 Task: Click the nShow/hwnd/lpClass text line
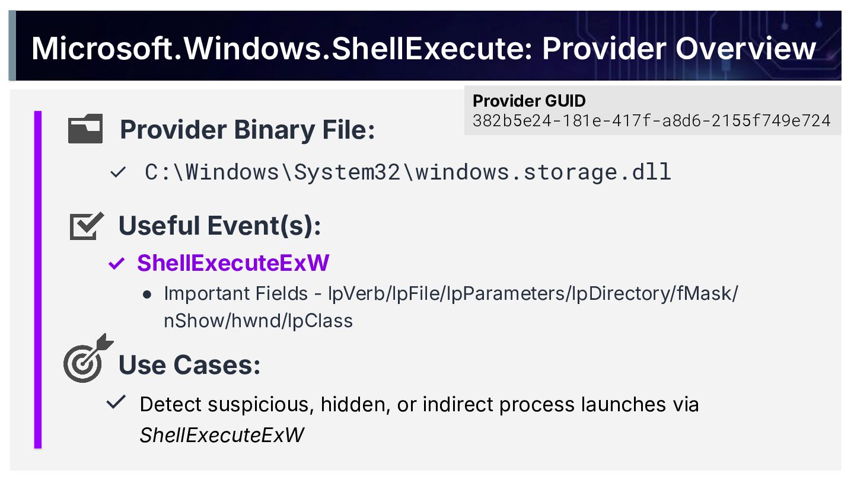click(258, 321)
